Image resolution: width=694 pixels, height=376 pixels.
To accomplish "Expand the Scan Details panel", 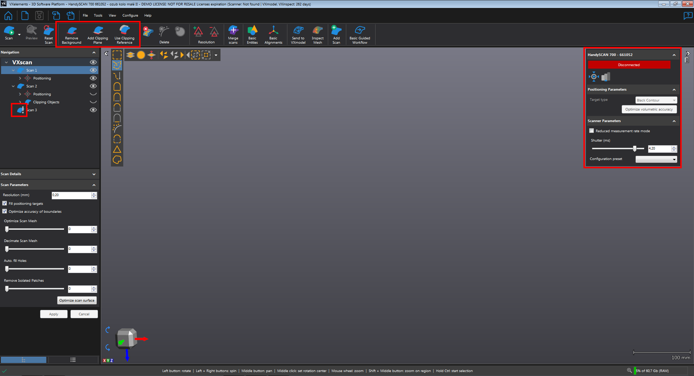I will click(x=94, y=174).
